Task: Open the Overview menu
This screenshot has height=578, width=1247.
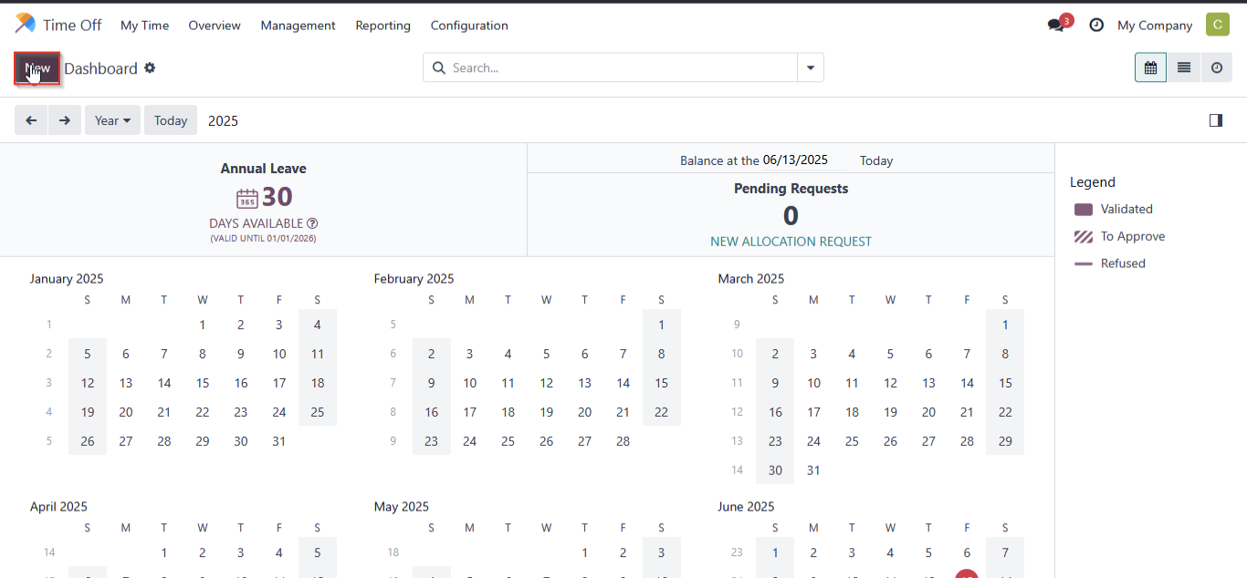Action: click(215, 26)
